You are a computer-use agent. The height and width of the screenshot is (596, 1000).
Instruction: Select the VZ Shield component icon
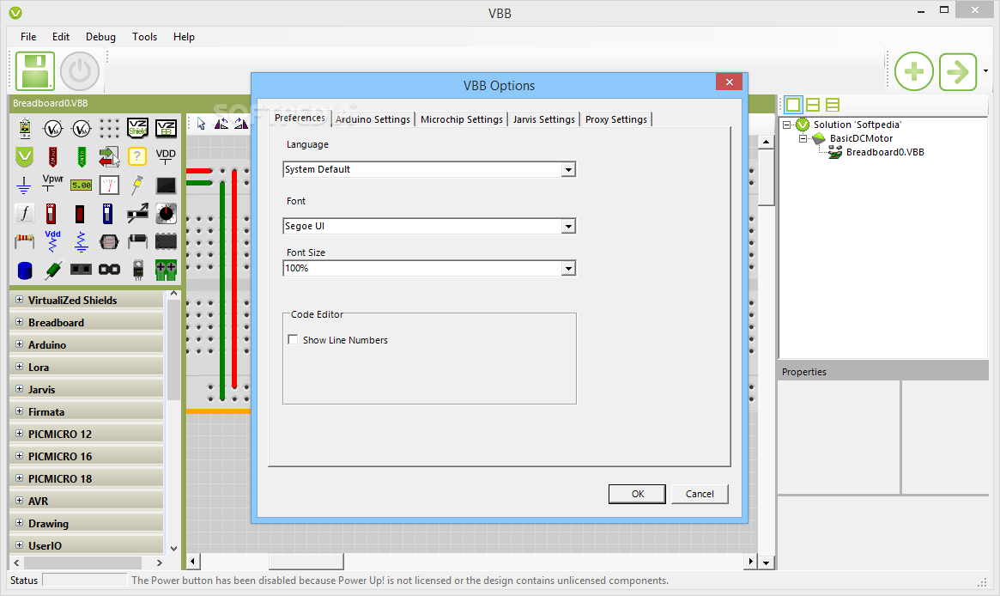[137, 128]
